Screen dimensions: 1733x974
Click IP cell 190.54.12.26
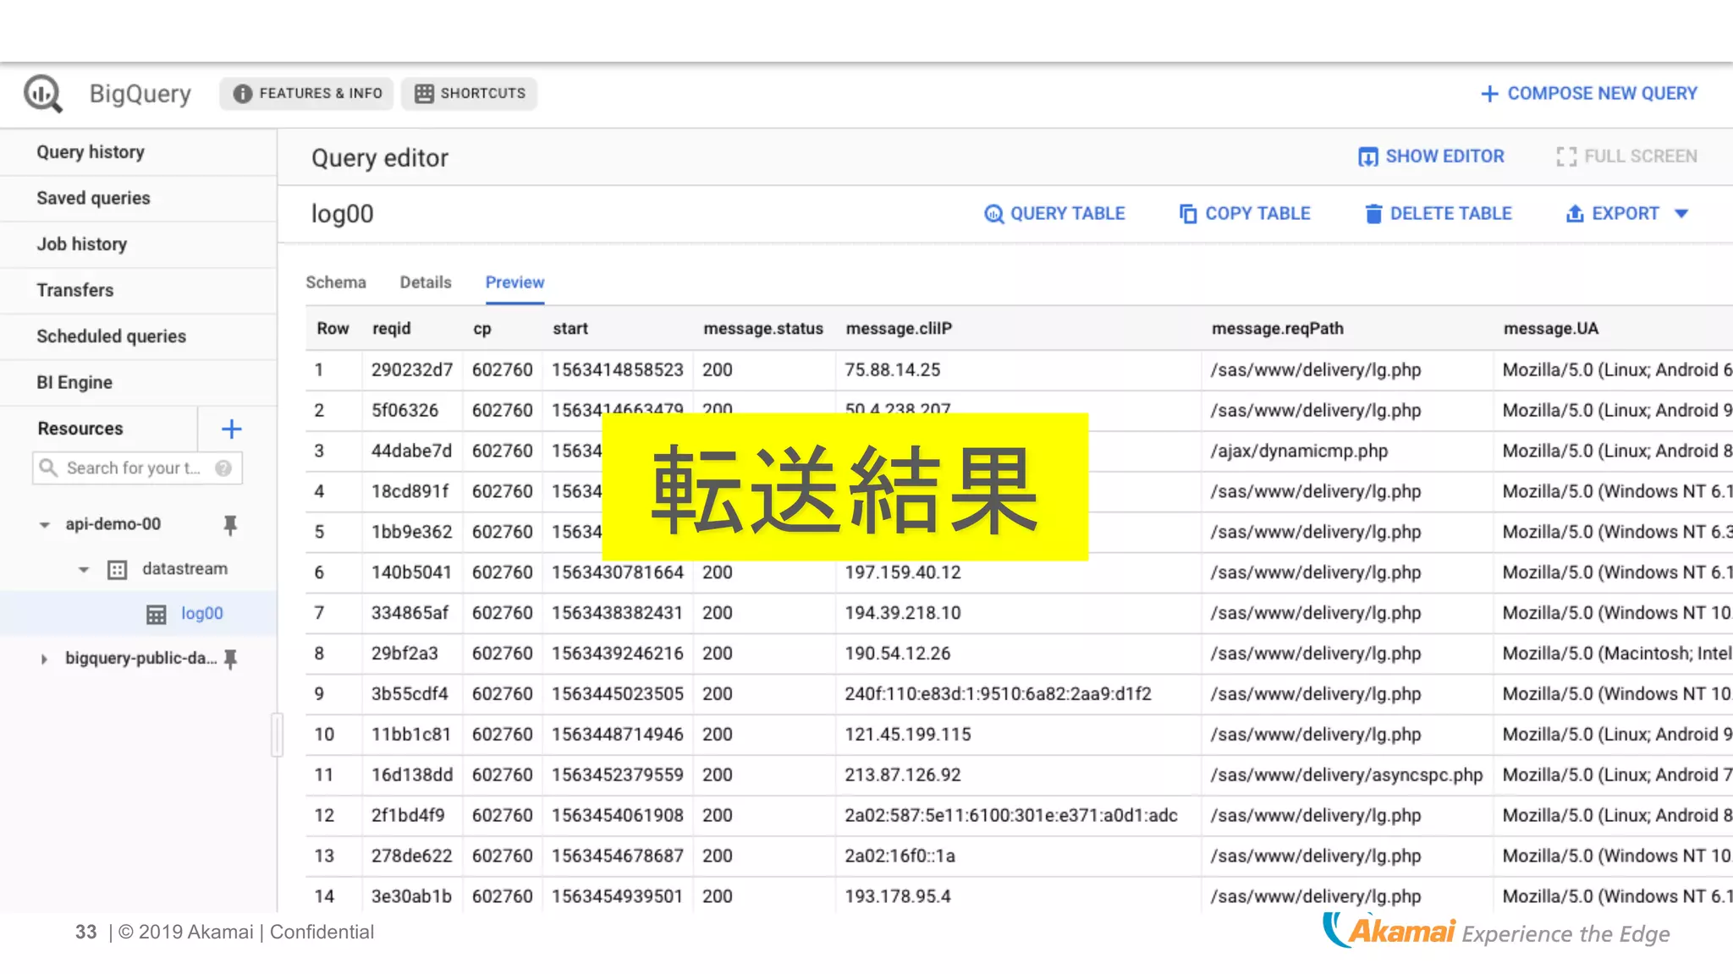click(898, 654)
